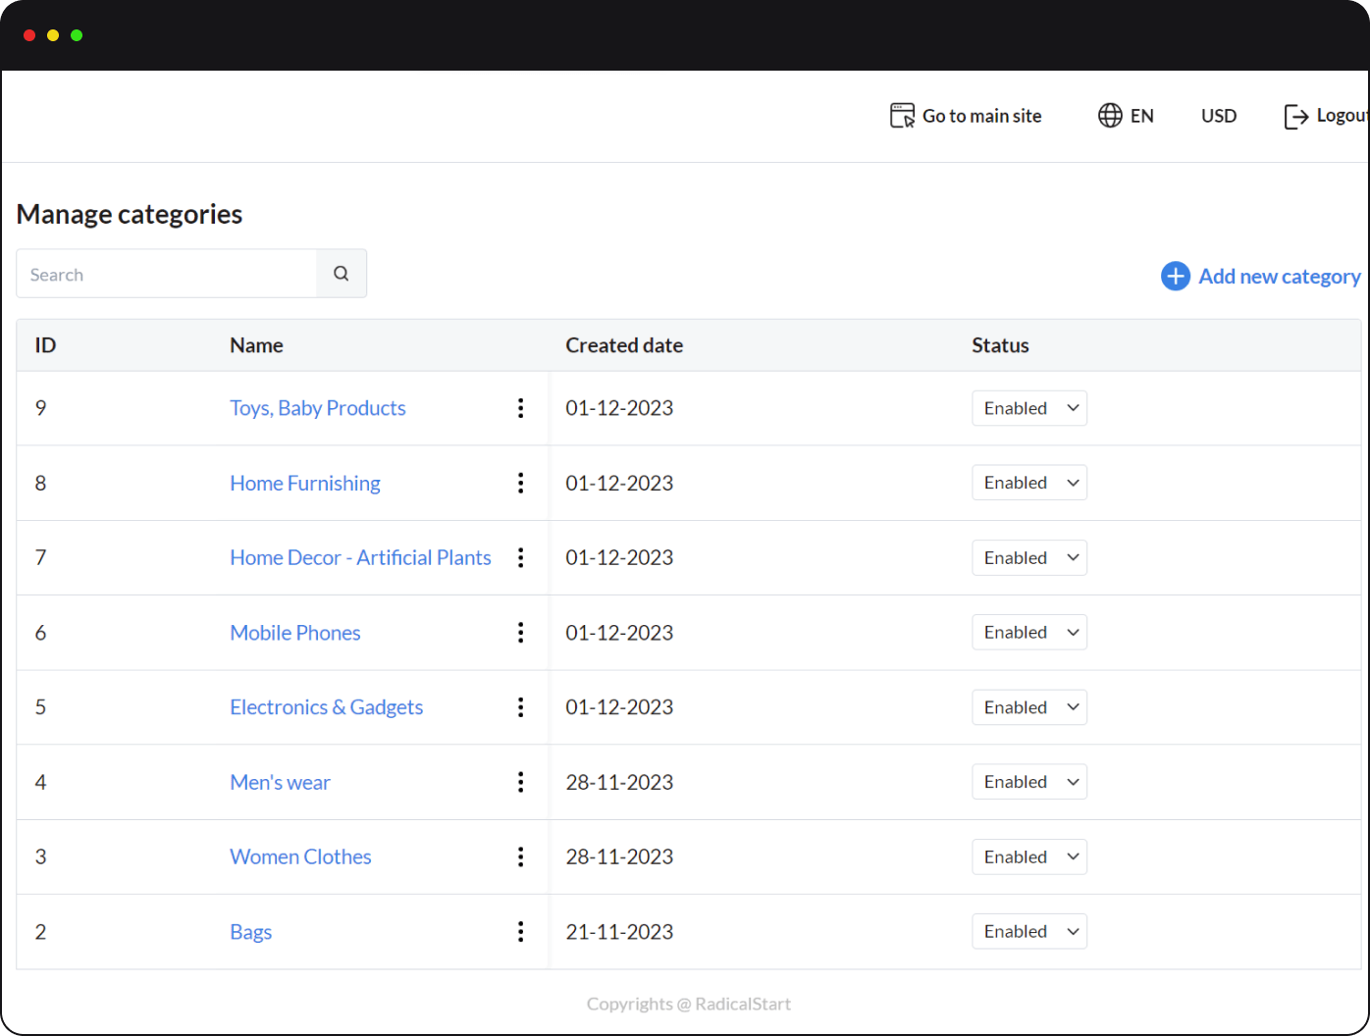Screen dimensions: 1370x1036
Task: Select the EN language option
Action: (1141, 115)
